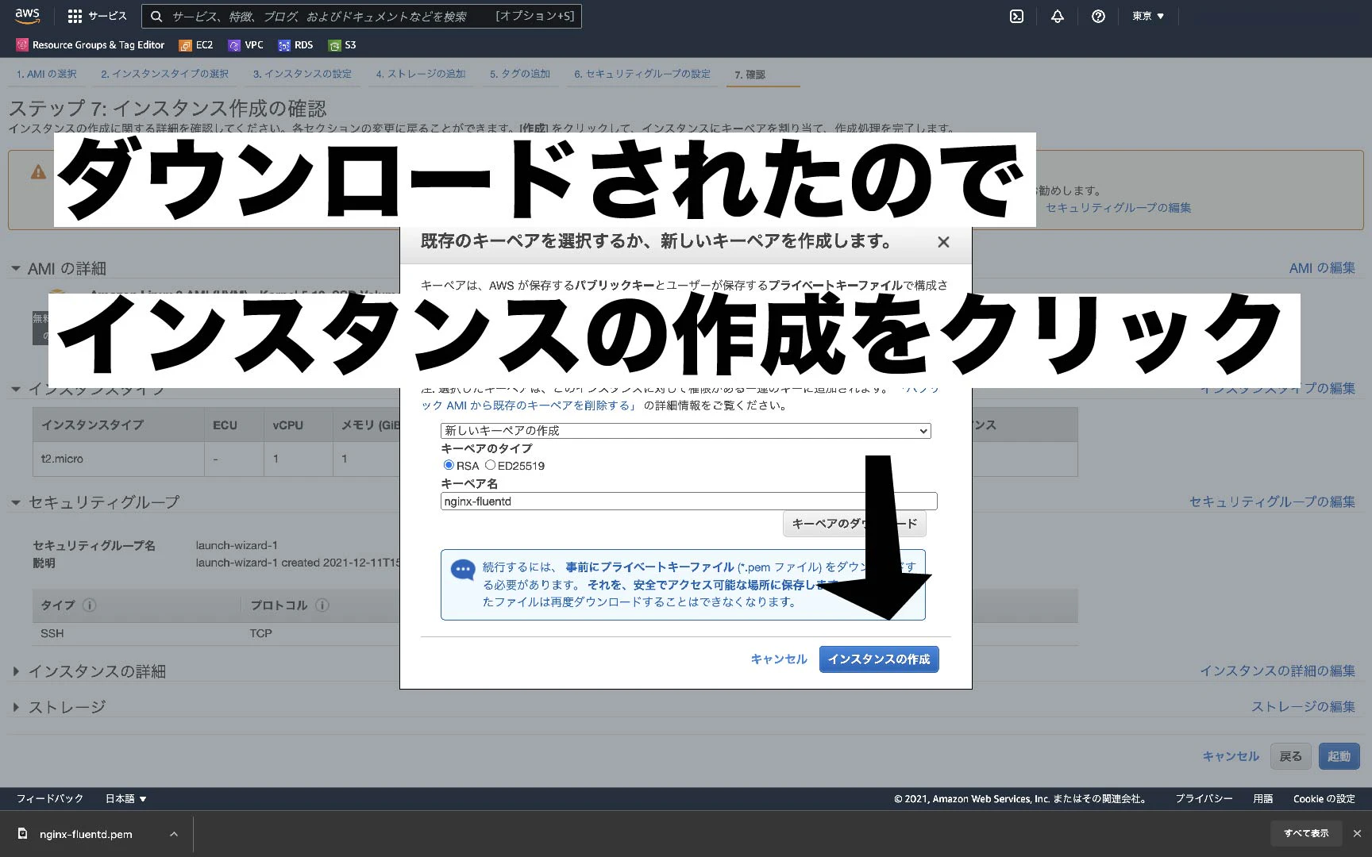This screenshot has height=857, width=1372.
Task: Open the サービス grid menu
Action: [97, 16]
